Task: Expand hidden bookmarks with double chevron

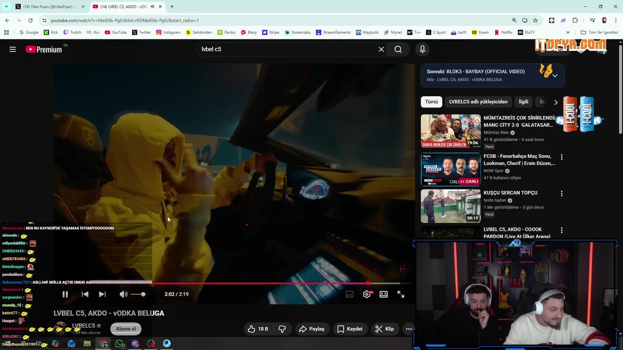Action: [568, 33]
